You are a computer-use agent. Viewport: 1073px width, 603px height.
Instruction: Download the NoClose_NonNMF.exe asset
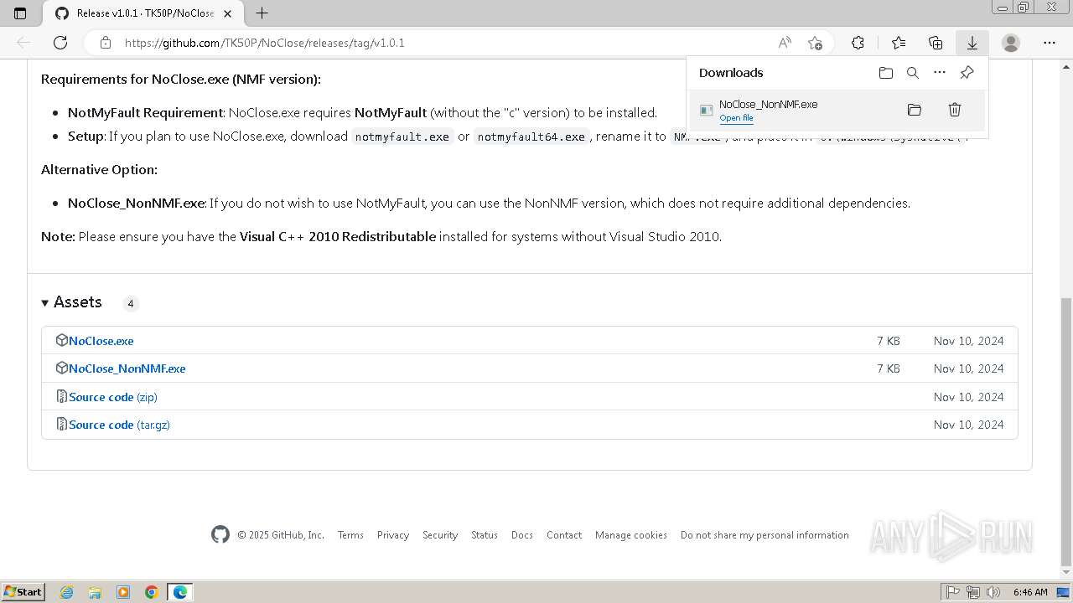127,368
